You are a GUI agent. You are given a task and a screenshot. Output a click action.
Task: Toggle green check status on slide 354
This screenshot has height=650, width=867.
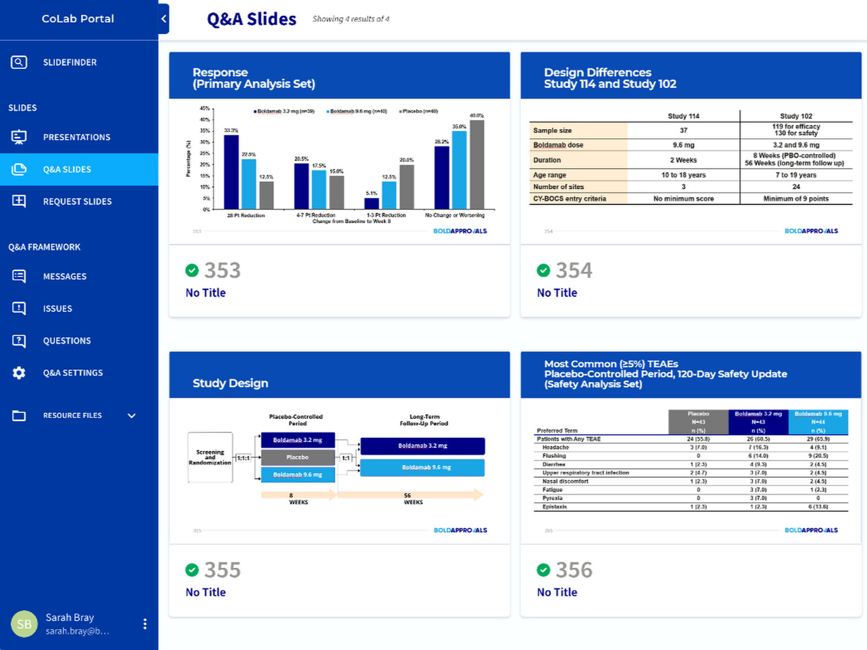tap(543, 270)
